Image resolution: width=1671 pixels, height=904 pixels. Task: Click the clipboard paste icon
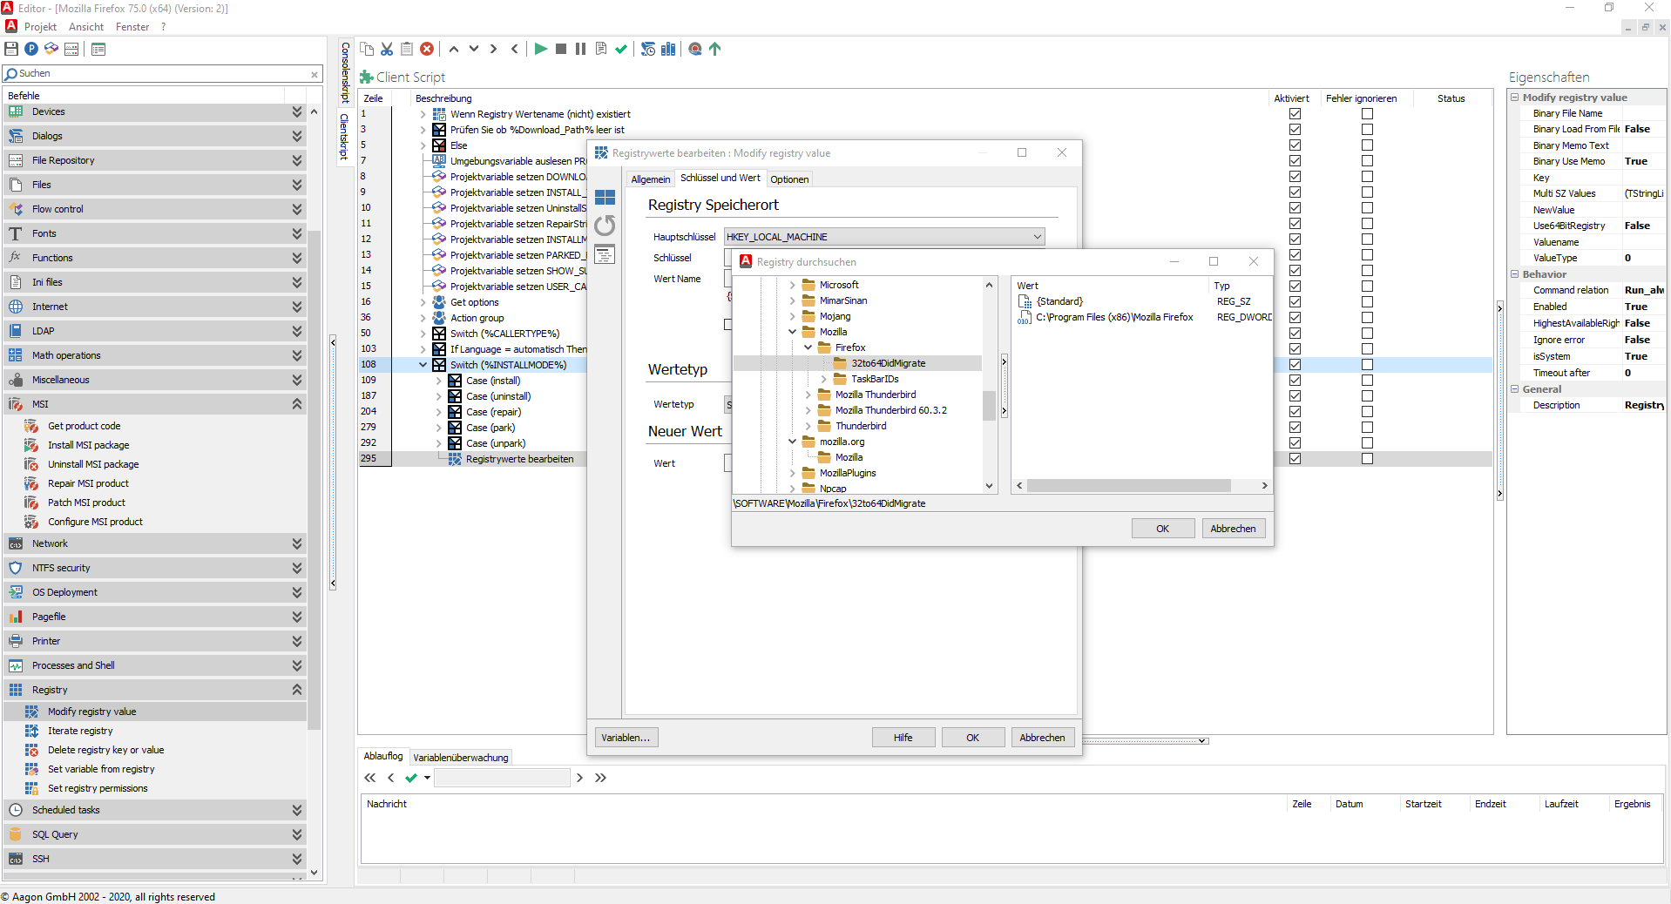coord(407,49)
